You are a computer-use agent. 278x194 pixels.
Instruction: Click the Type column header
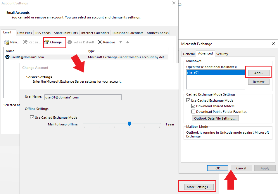127,51
